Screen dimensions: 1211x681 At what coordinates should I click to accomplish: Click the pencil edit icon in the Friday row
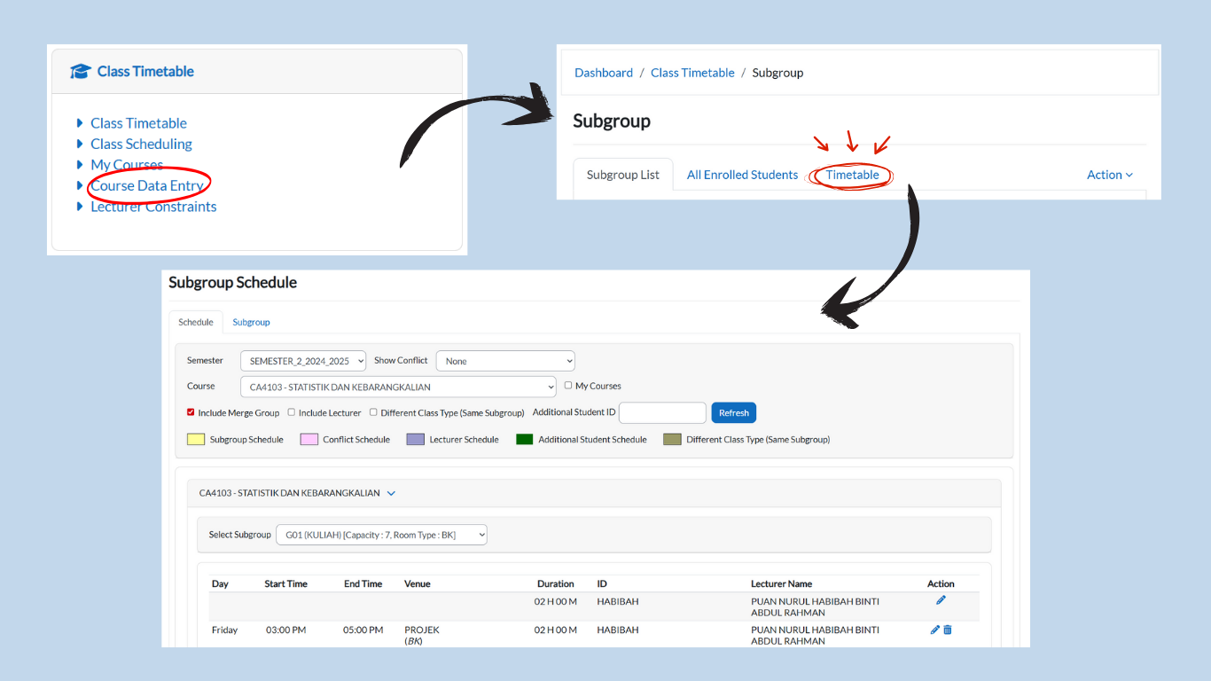[x=934, y=630]
